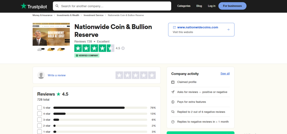Click the 4-star 13% rating bar
The image size is (287, 134).
pyautogui.click(x=100, y=114)
